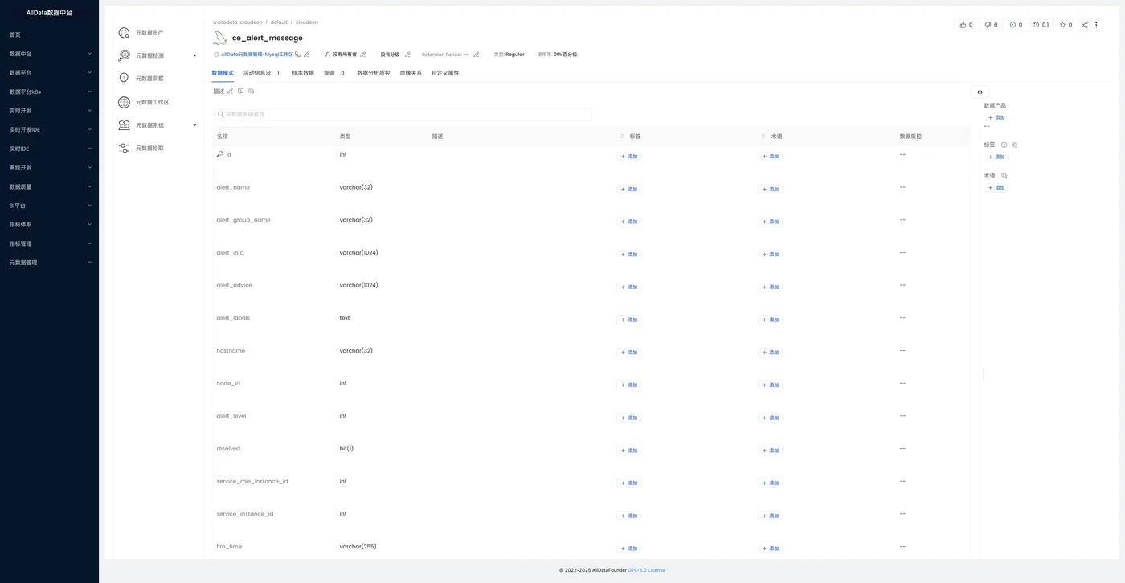
Task: Add a glossary term to alert_name row
Action: 770,190
